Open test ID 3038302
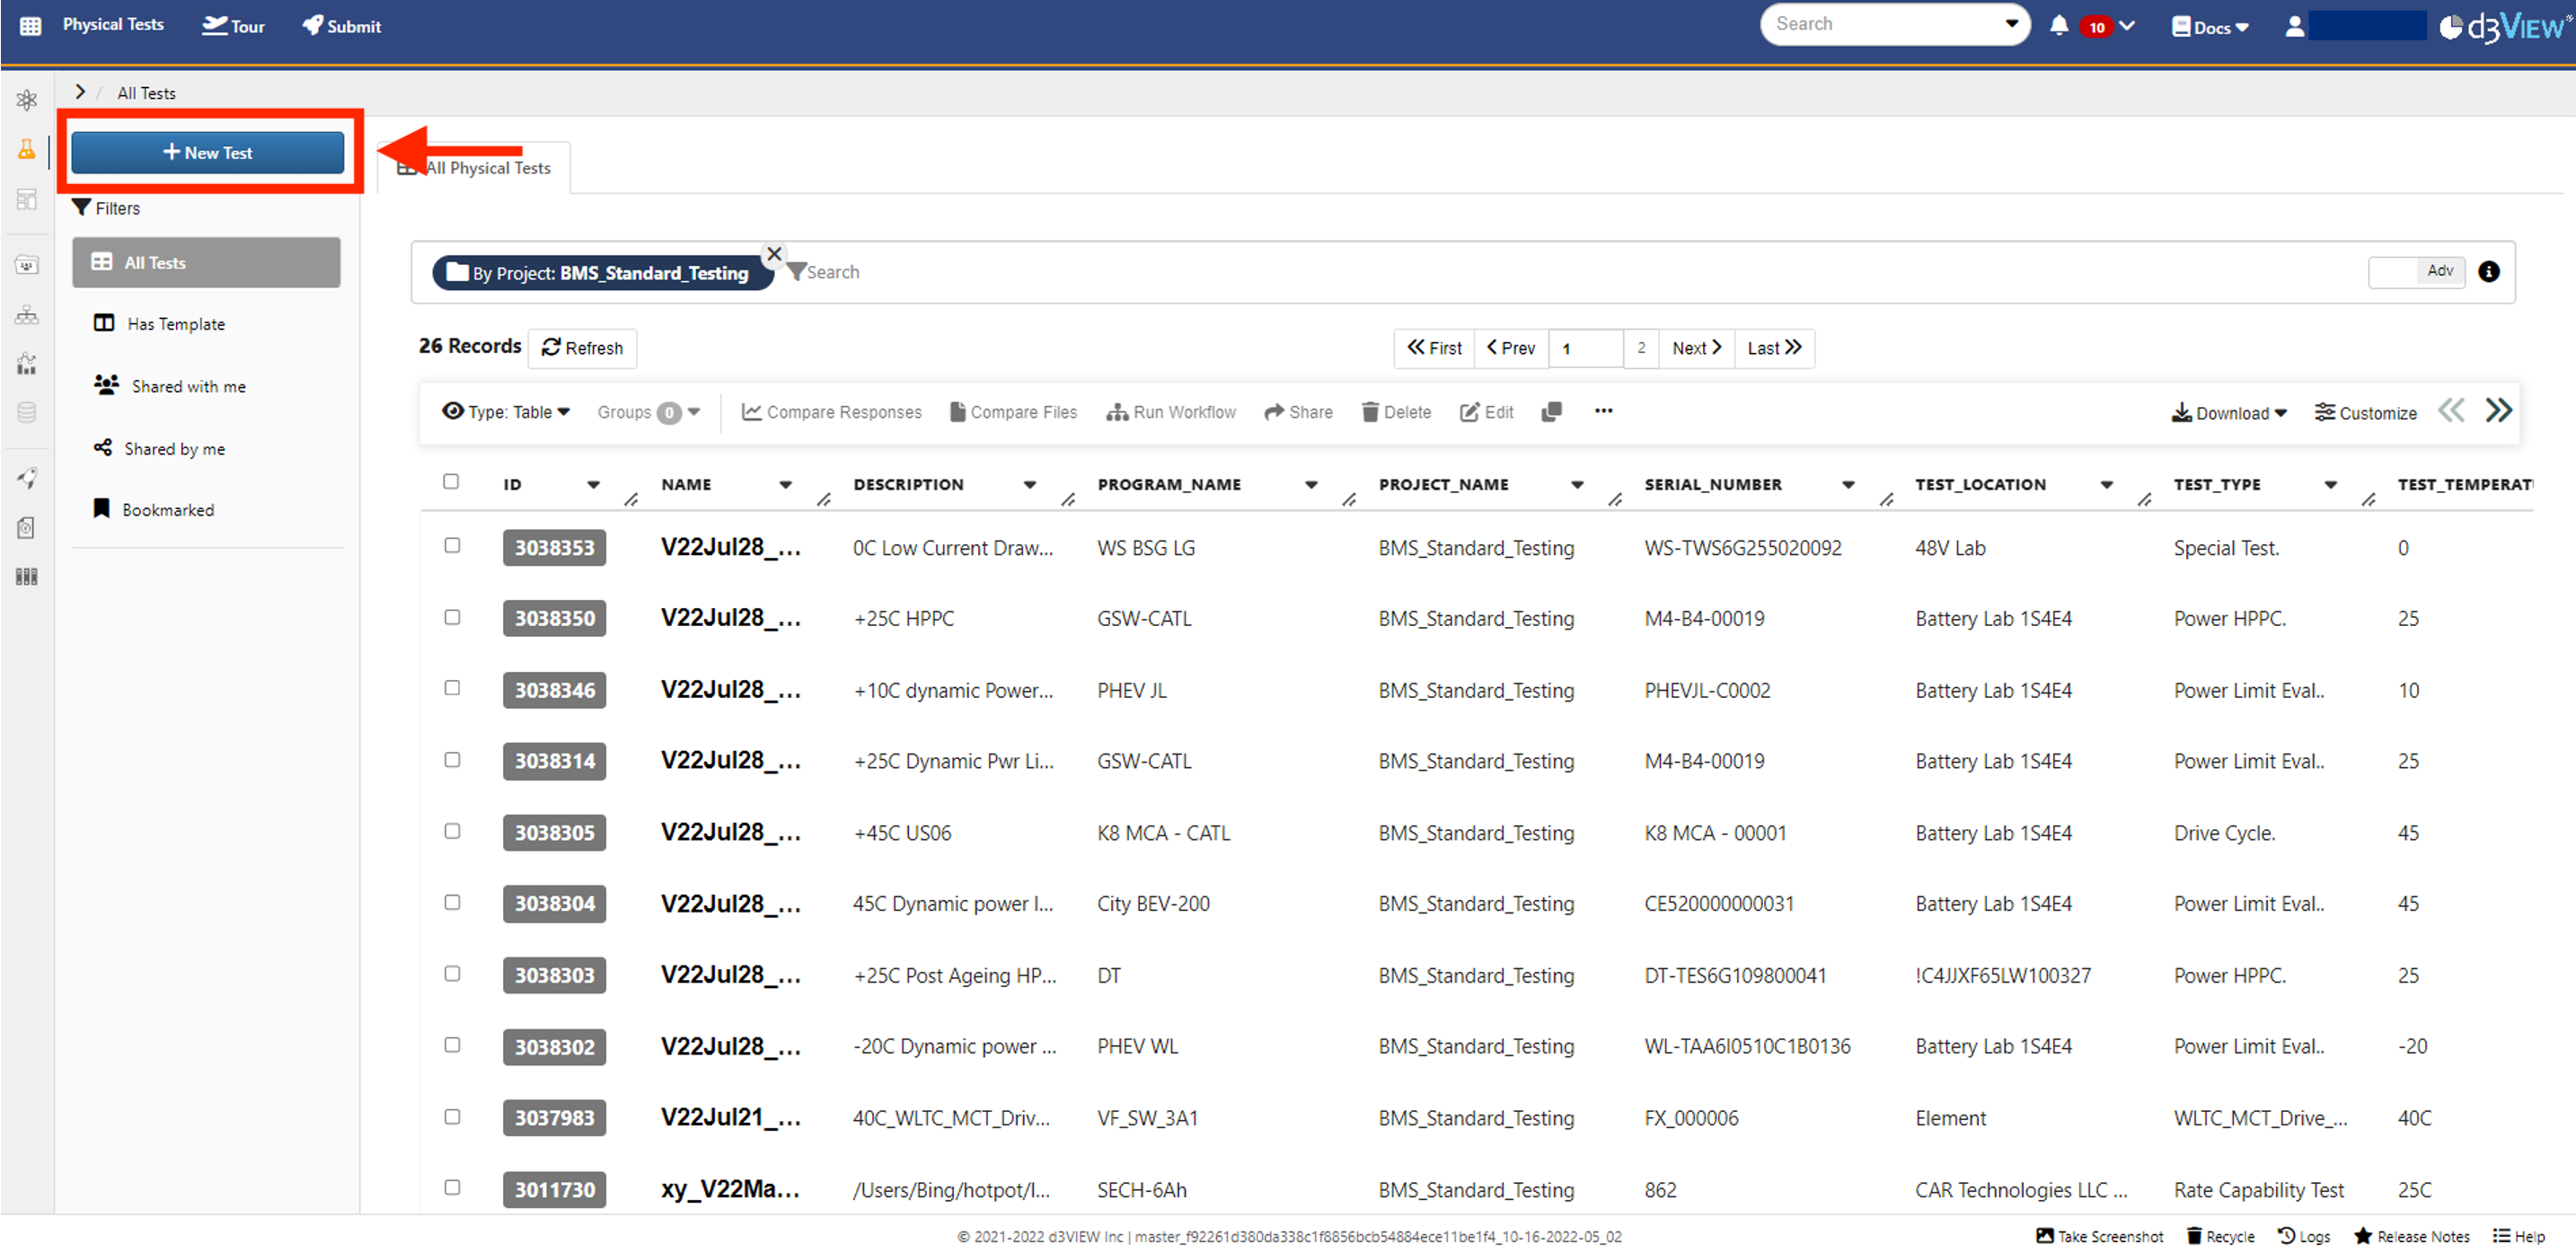Viewport: 2576px width, 1253px height. click(554, 1046)
